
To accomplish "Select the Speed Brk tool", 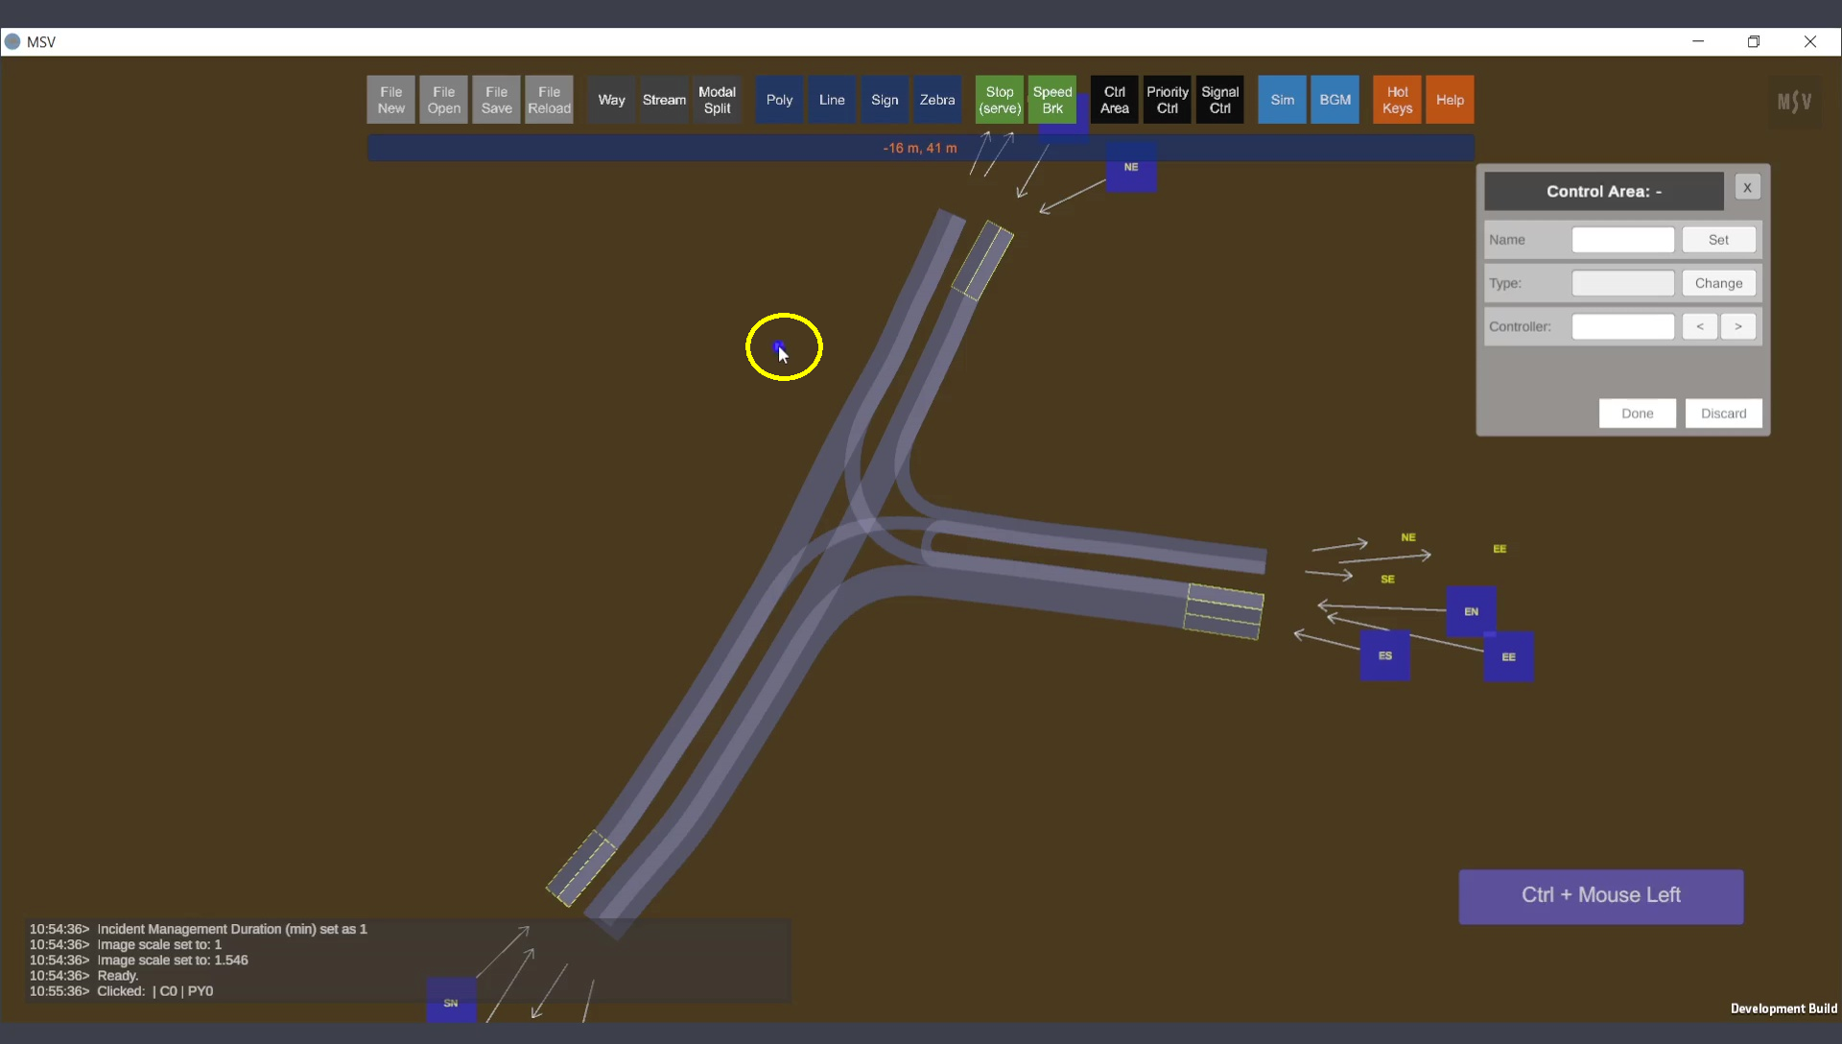I will [1051, 100].
